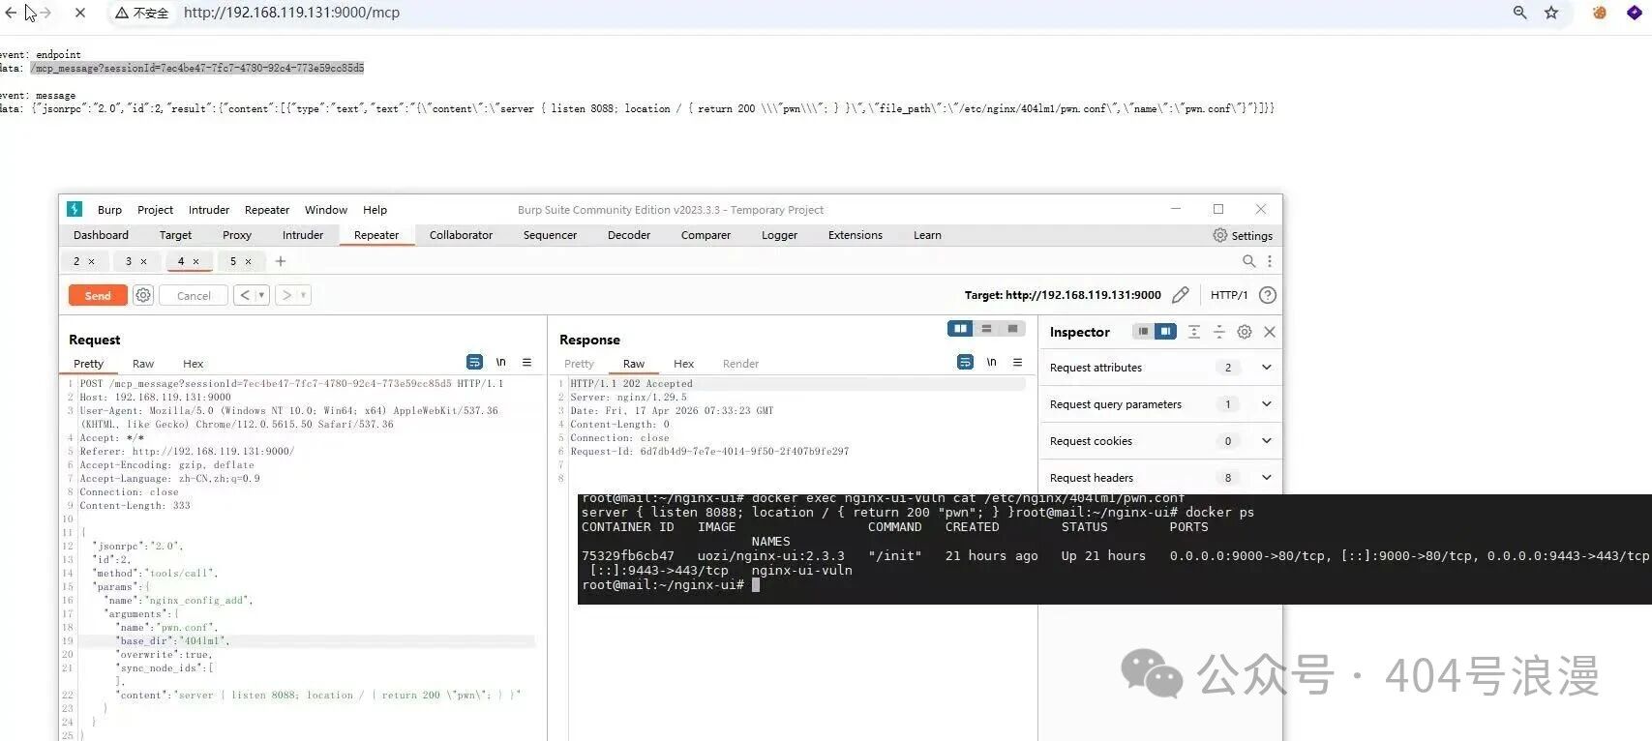The height and width of the screenshot is (741, 1652).
Task: Select highlighted /mcp_message sessionId text in browser
Action: click(x=197, y=68)
